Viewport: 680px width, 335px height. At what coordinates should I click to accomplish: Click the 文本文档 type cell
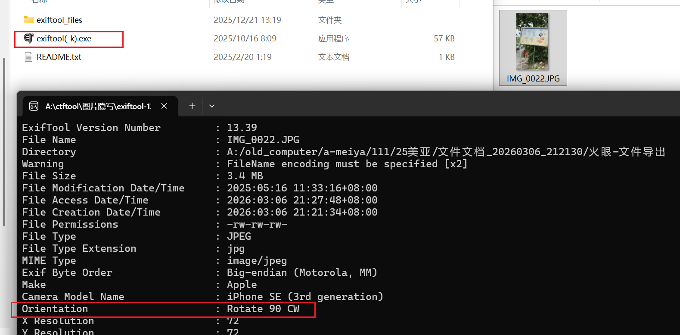click(x=334, y=57)
